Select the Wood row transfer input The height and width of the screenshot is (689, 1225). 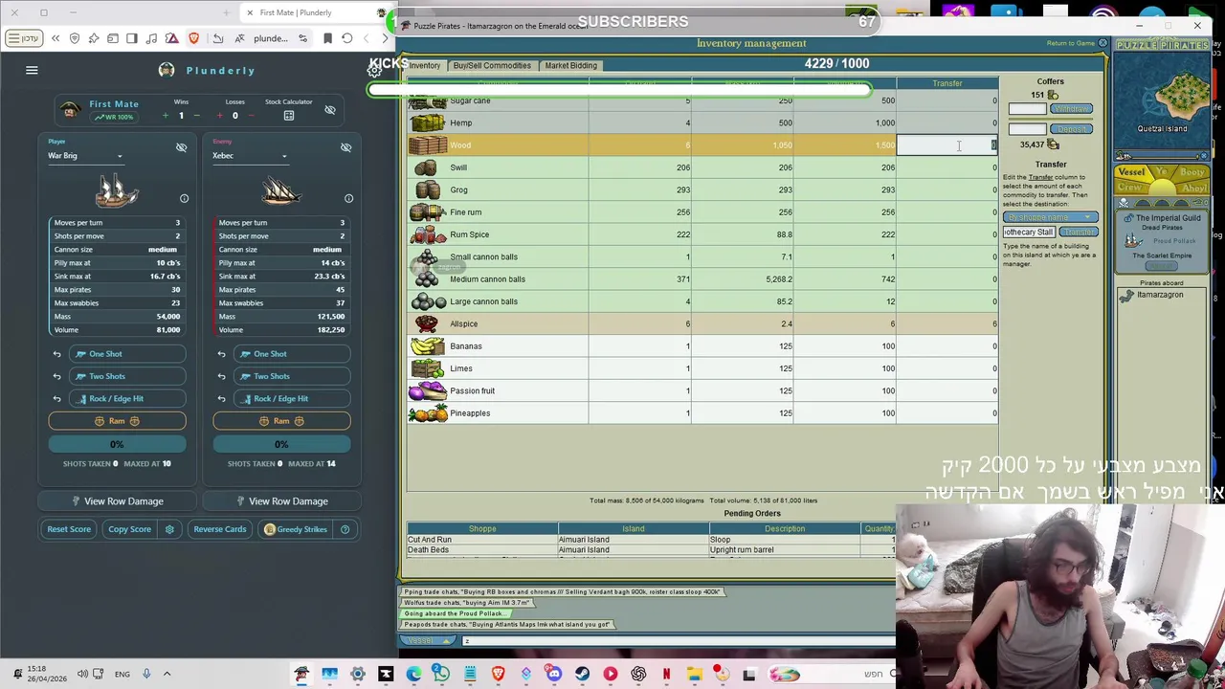[x=947, y=145]
